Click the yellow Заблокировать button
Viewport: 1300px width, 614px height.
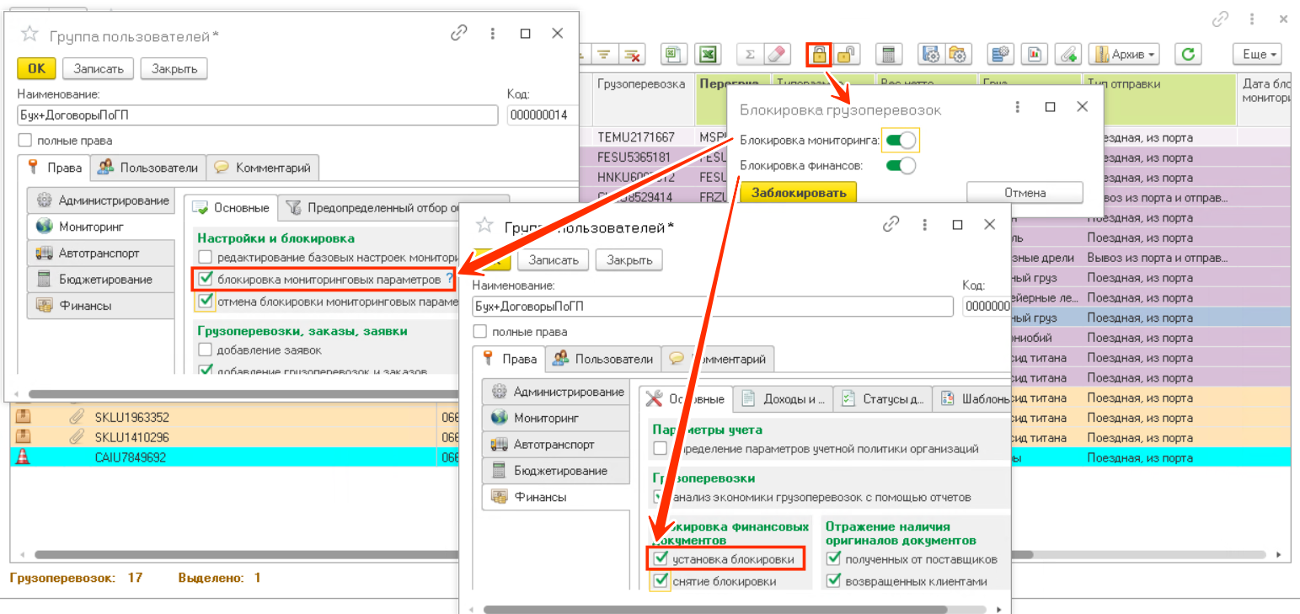click(x=799, y=193)
